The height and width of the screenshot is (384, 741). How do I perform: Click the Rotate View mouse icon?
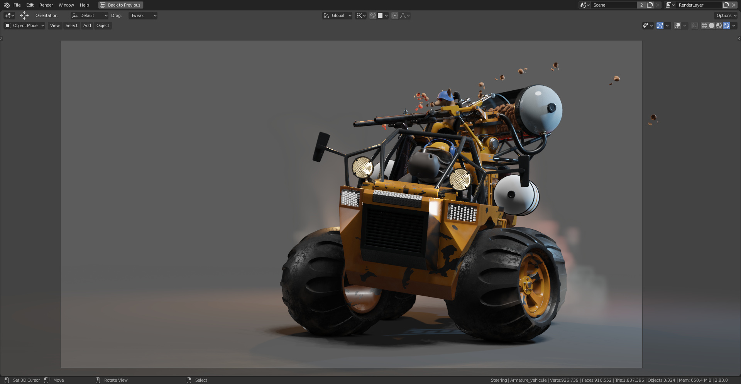point(98,380)
